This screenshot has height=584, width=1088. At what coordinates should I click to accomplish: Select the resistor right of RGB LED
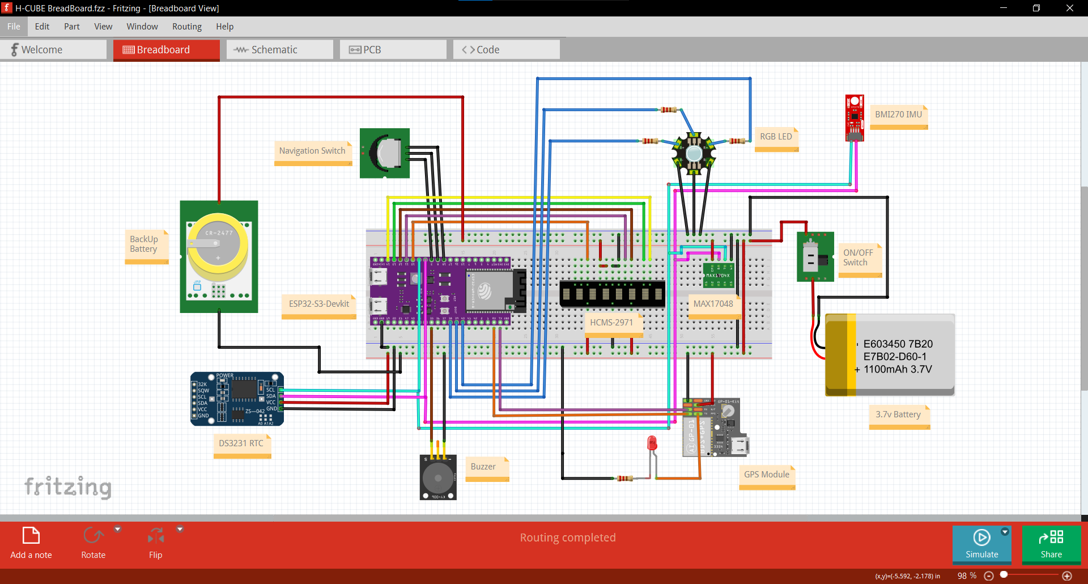coord(737,141)
